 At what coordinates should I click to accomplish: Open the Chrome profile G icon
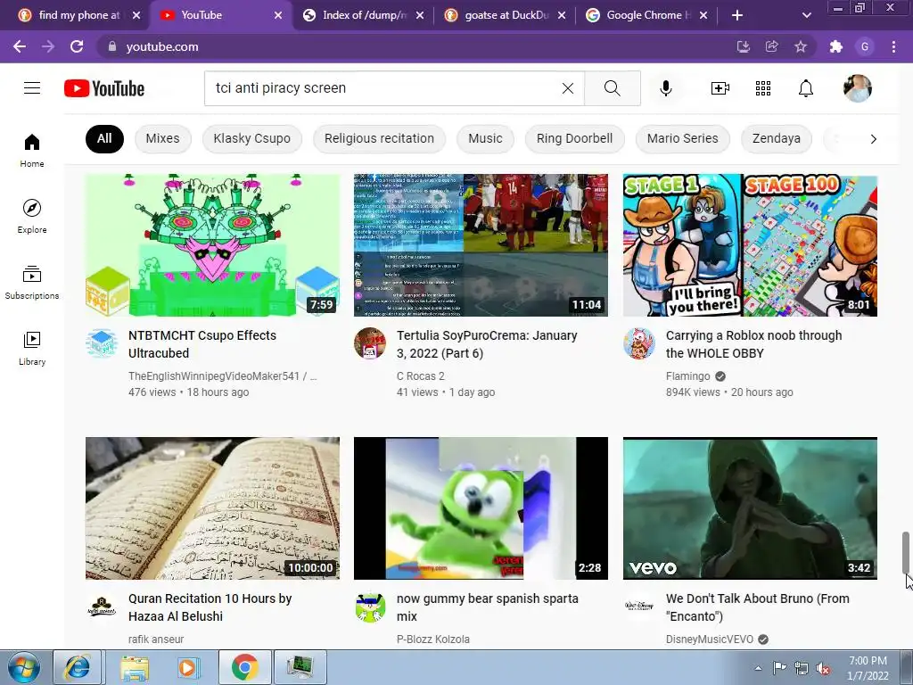pyautogui.click(x=865, y=46)
